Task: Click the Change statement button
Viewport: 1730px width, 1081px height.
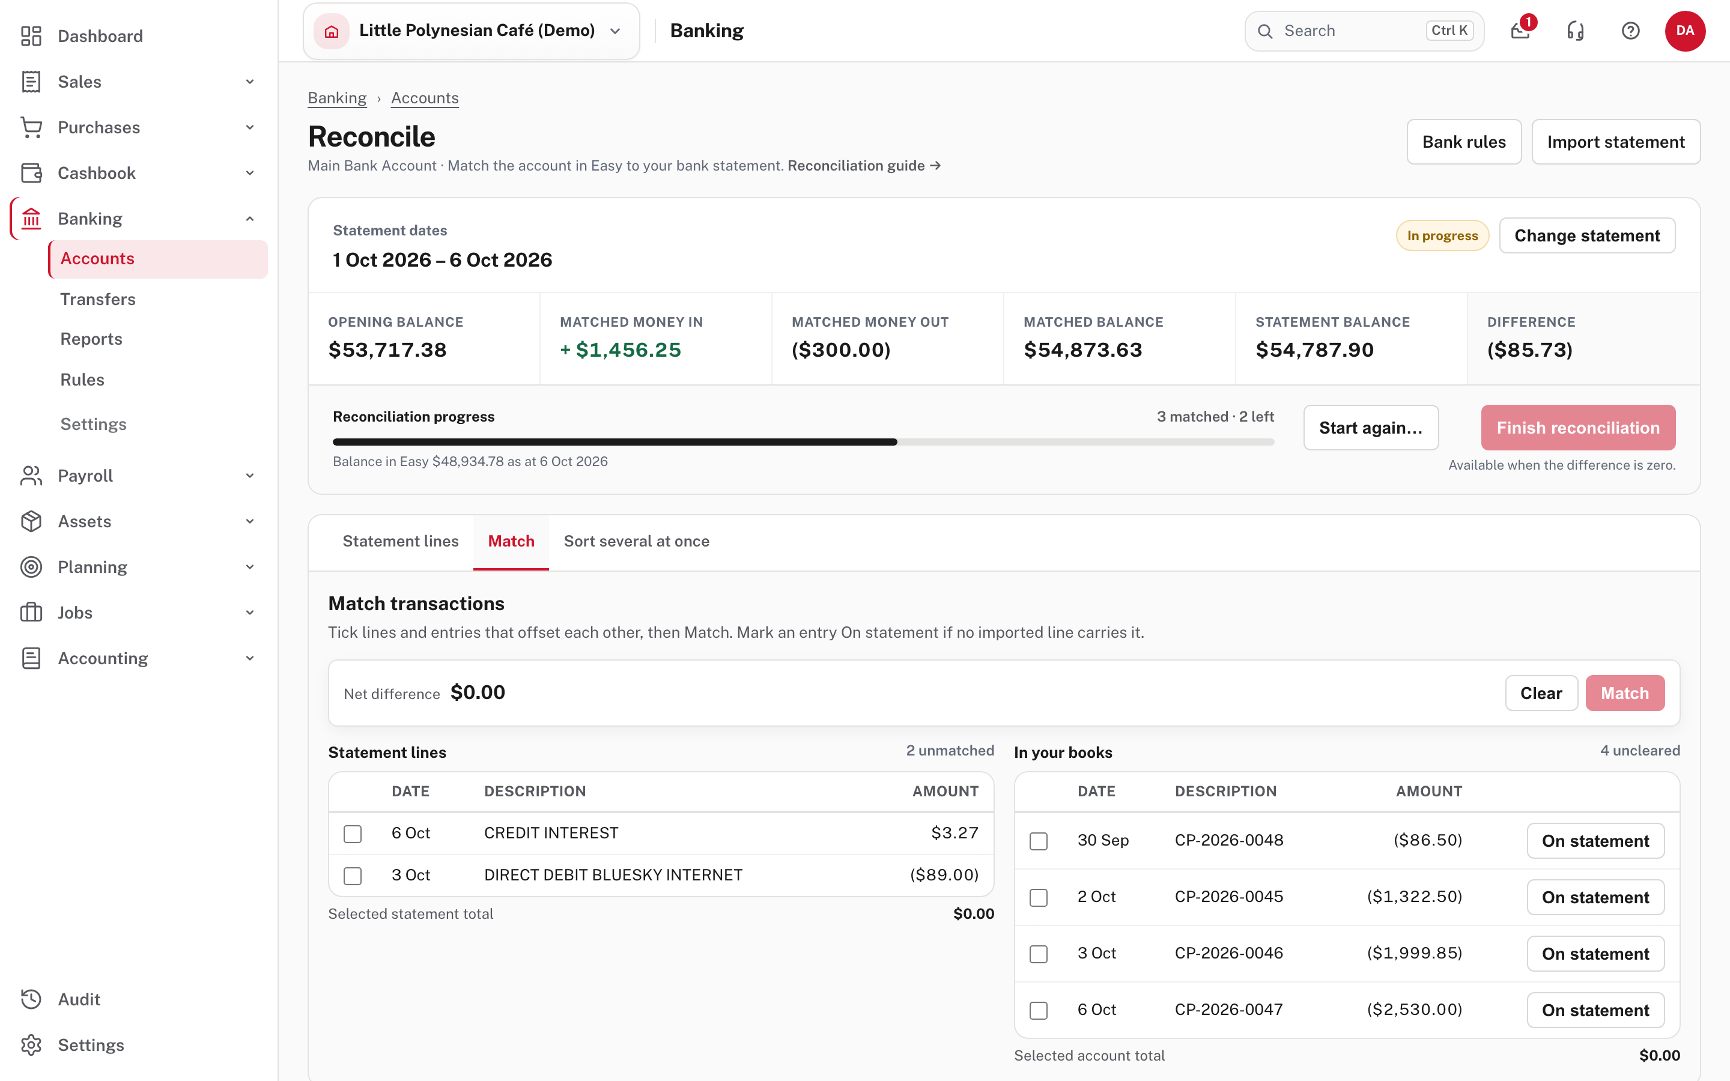Action: [x=1587, y=235]
